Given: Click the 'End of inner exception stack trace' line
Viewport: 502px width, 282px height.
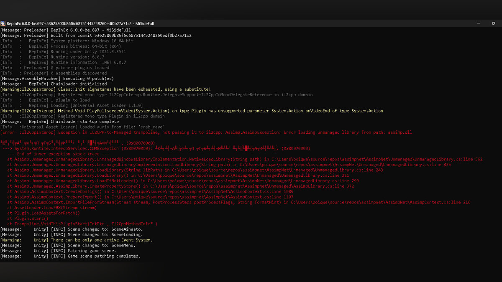Looking at the screenshot, I should coord(59,154).
